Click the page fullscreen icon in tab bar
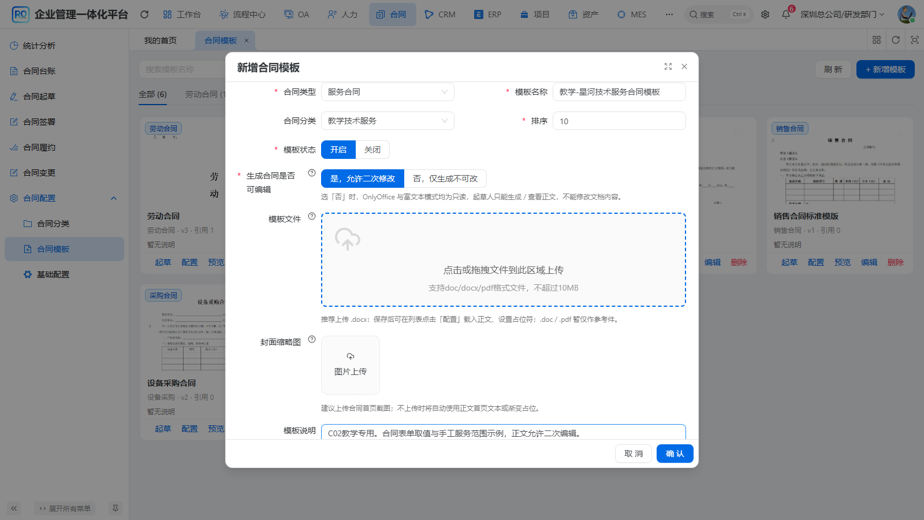Image resolution: width=924 pixels, height=520 pixels. tap(915, 40)
